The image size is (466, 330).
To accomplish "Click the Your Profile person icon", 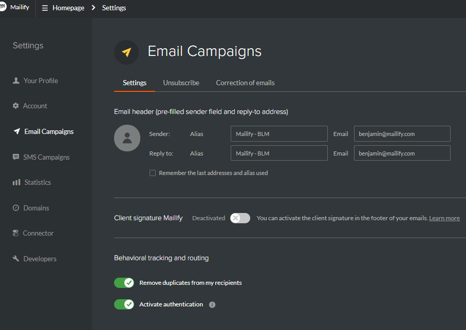I will [16, 81].
